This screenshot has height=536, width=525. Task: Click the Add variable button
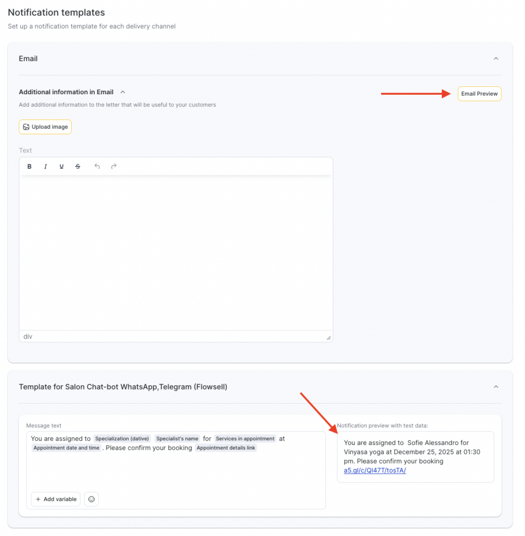click(x=56, y=499)
